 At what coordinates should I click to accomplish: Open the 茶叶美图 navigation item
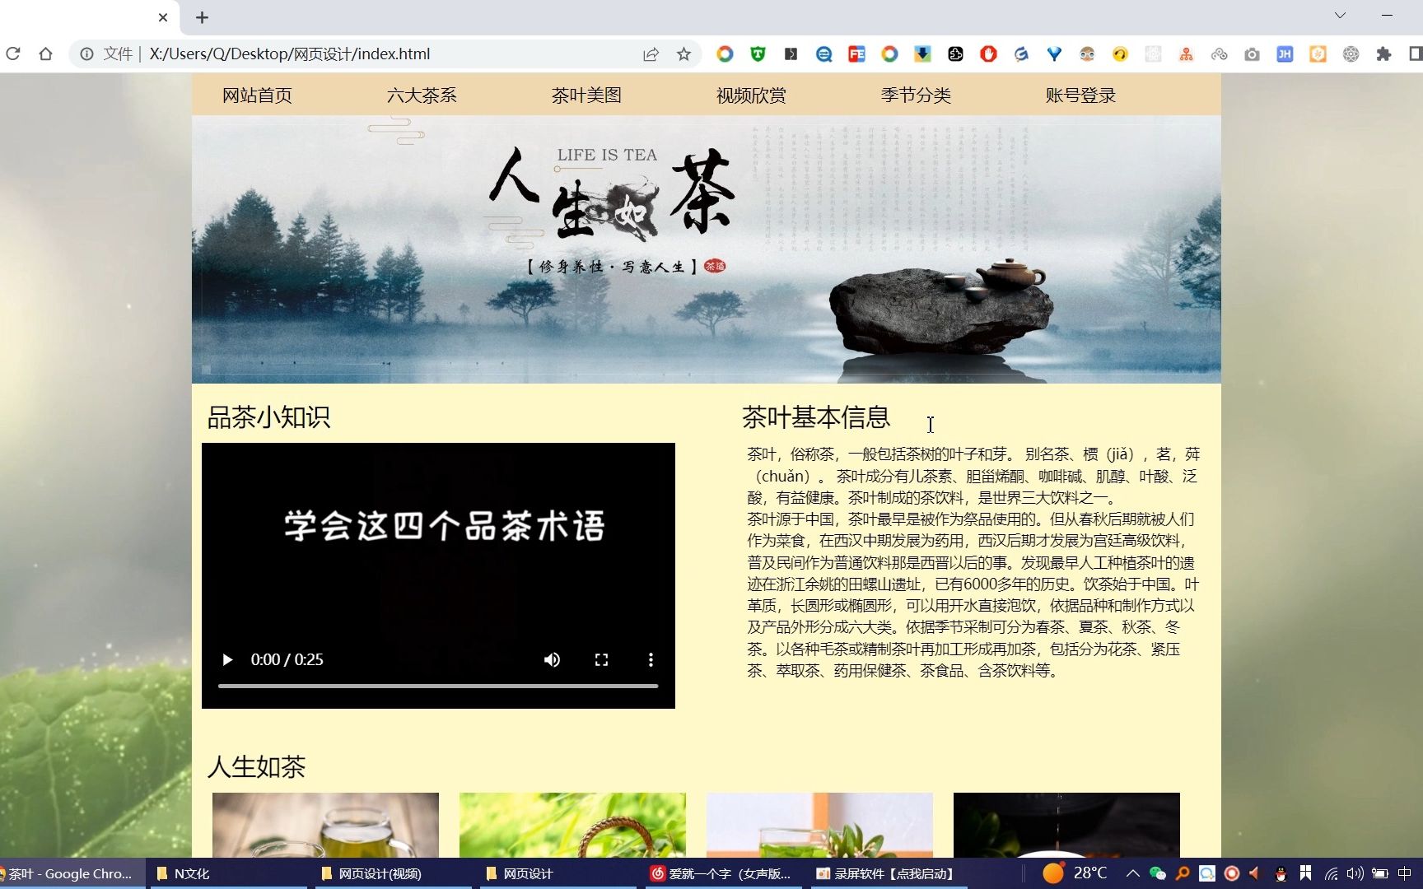pos(586,95)
